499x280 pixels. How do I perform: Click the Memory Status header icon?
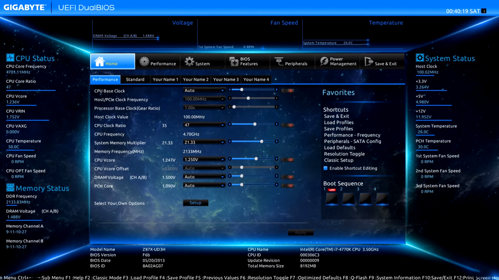10,187
